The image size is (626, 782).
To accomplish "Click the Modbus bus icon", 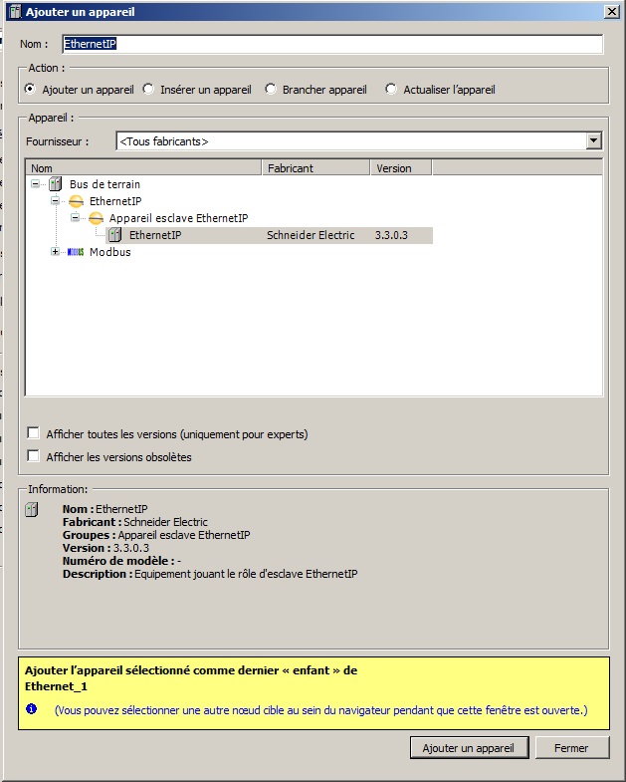I will 76,253.
